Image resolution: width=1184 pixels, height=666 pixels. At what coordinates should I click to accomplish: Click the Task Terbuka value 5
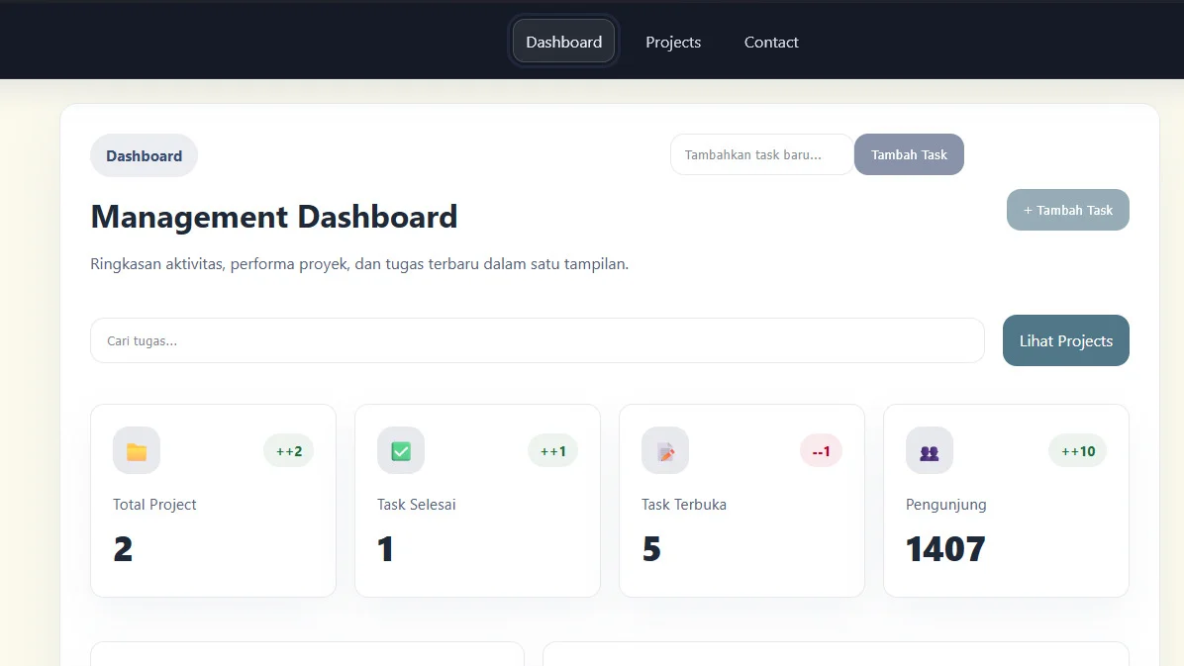click(x=651, y=549)
